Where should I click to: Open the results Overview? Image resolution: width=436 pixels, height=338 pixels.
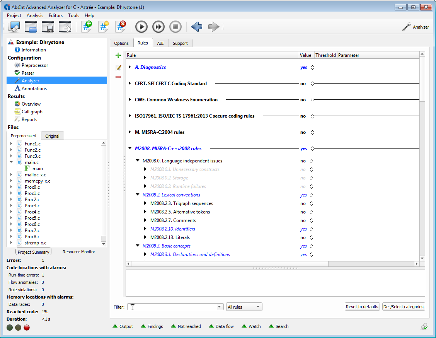pos(31,104)
